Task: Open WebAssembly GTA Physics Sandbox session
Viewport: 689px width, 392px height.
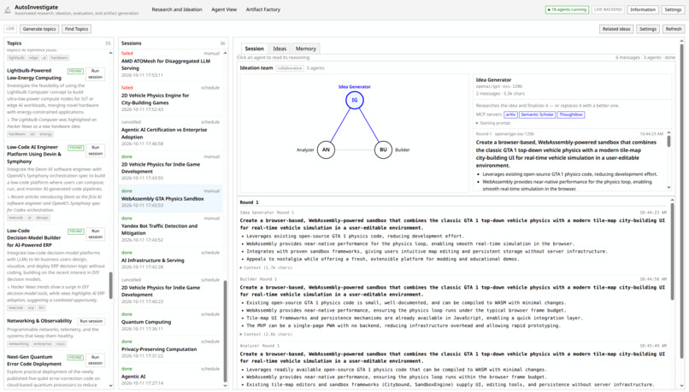Action: coord(170,198)
